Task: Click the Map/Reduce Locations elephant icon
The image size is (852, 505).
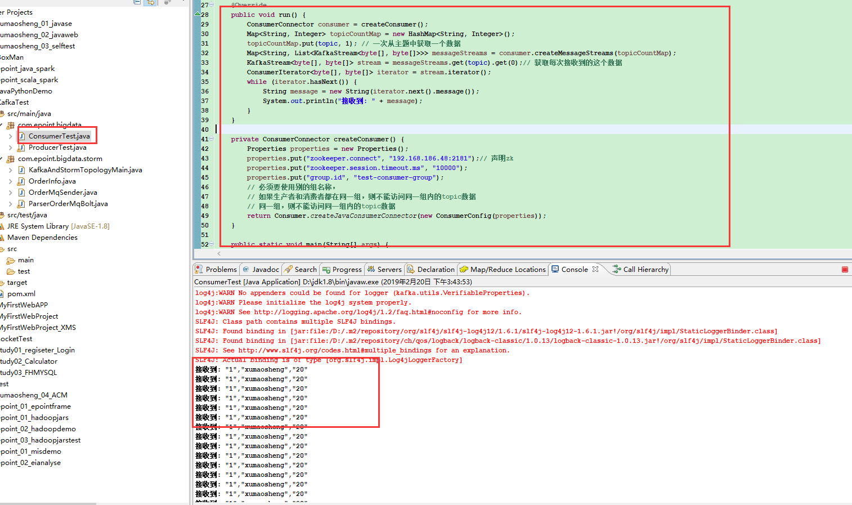Action: [x=464, y=270]
